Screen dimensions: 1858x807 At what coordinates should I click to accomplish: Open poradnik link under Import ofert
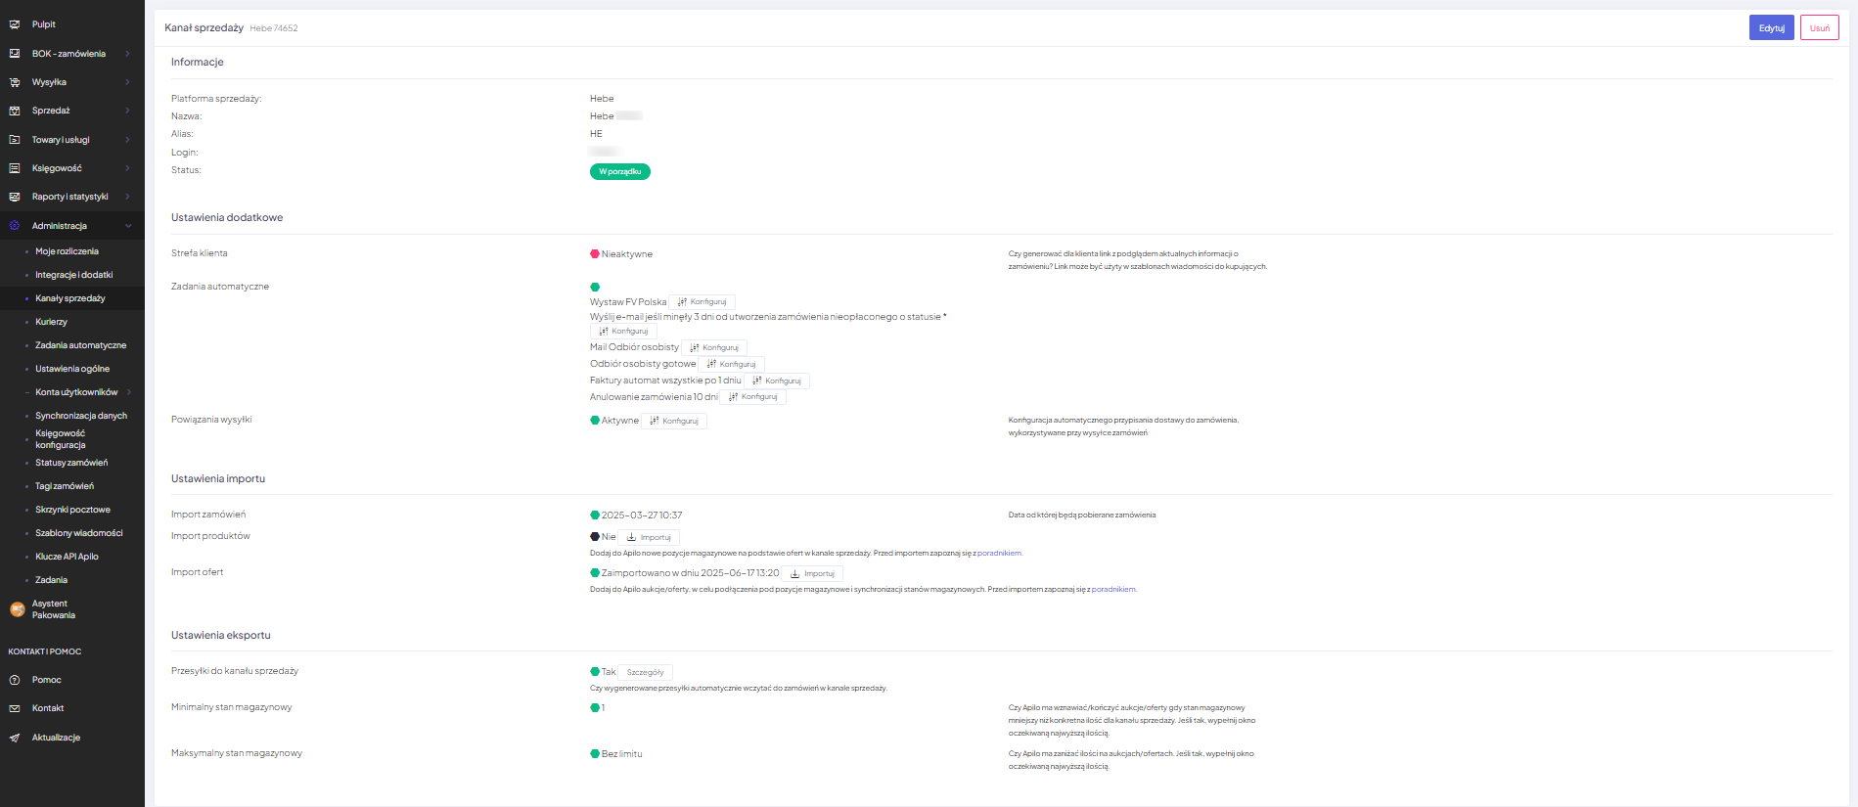click(x=1113, y=590)
